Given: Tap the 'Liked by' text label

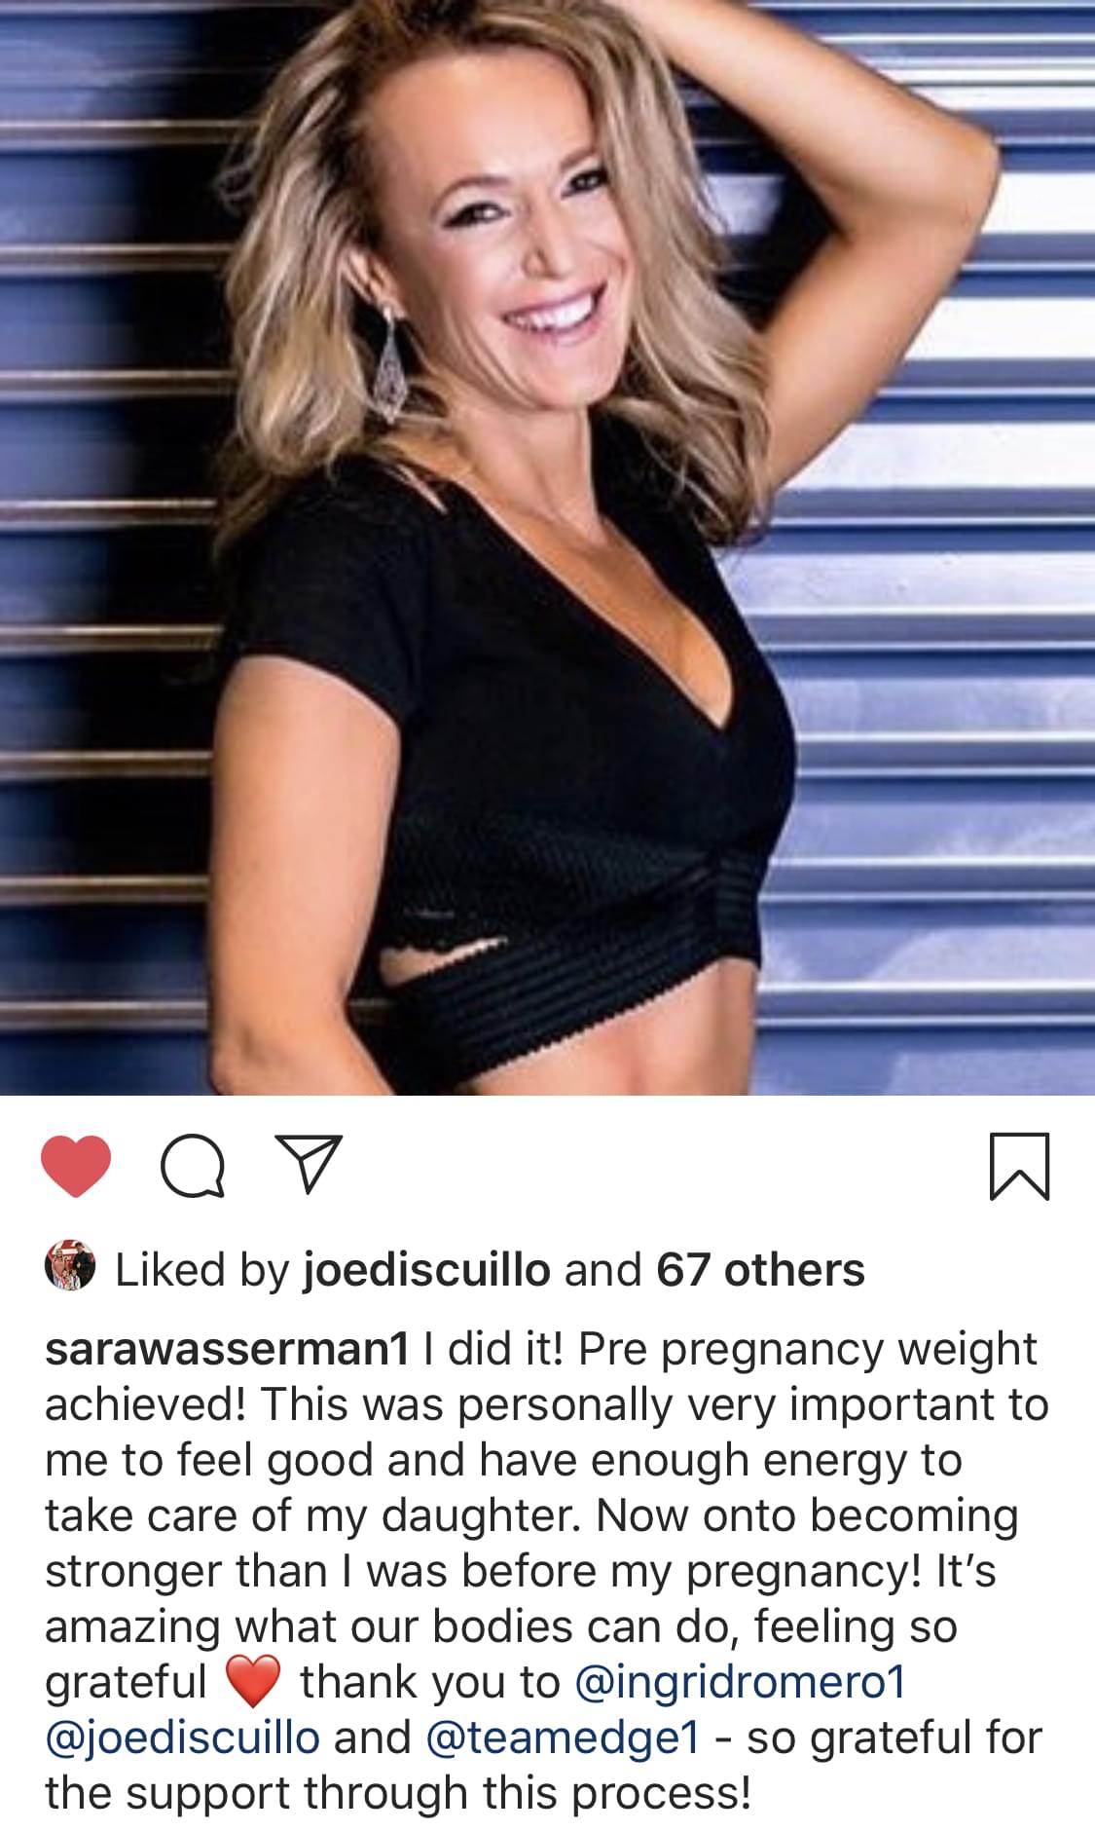Looking at the screenshot, I should (x=202, y=1269).
